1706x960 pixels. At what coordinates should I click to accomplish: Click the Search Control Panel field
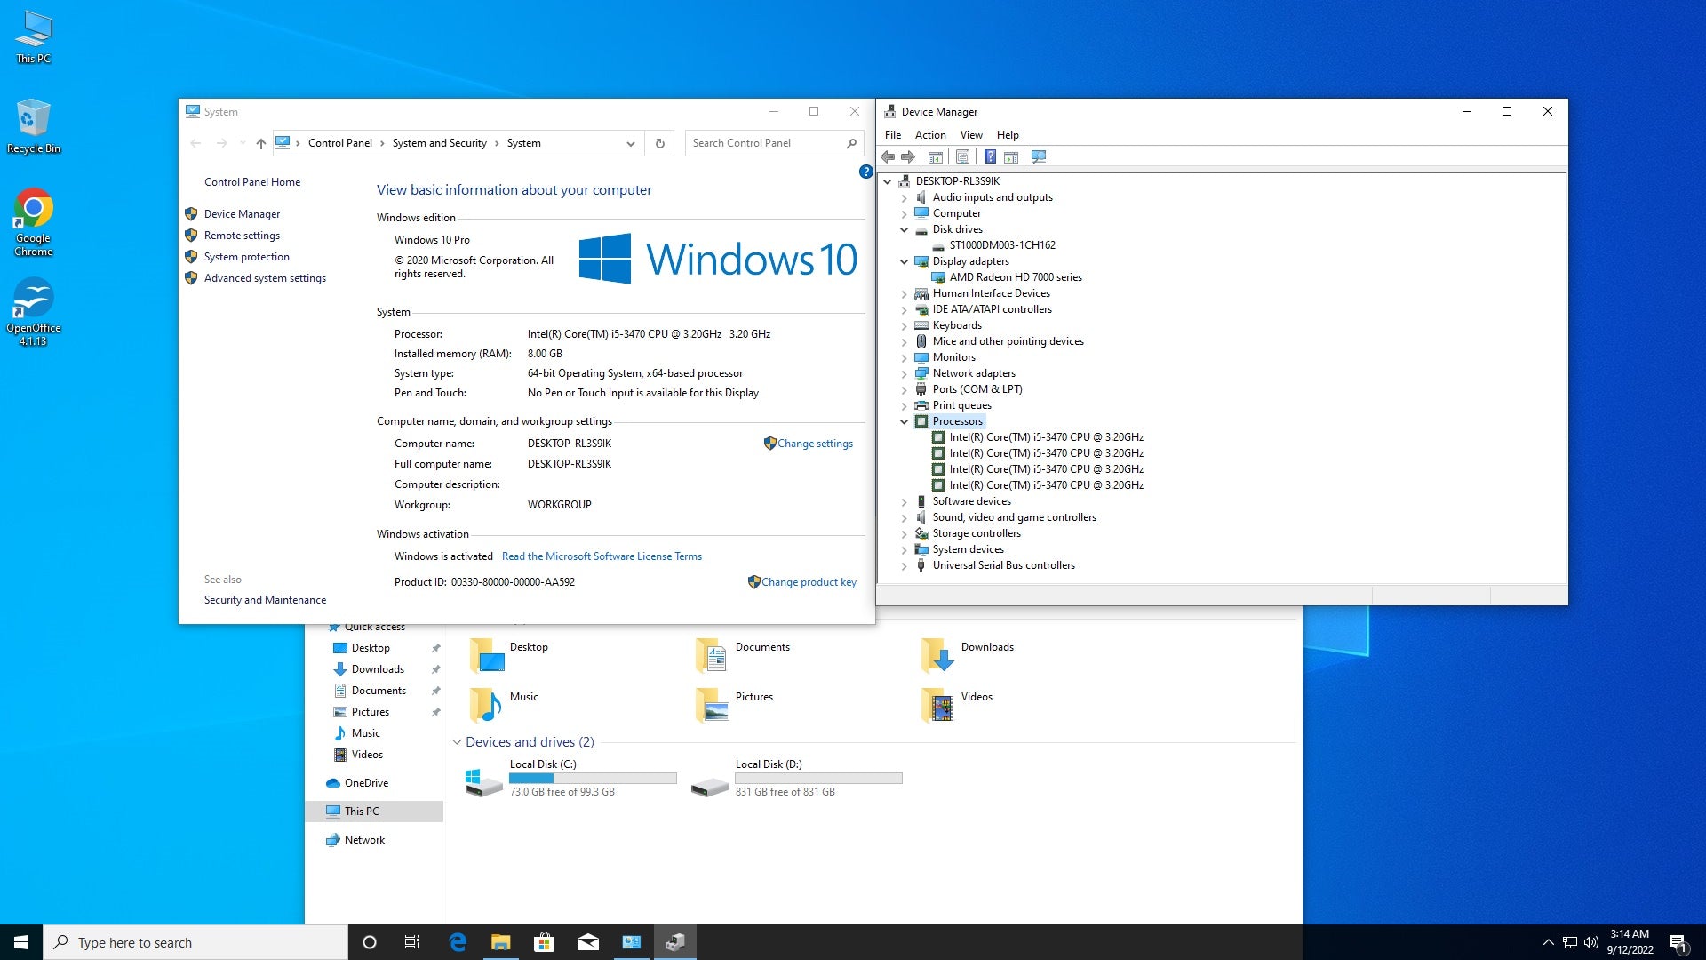(x=764, y=143)
